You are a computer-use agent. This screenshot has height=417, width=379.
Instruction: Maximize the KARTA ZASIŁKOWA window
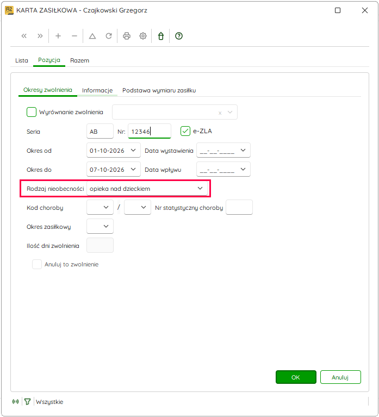coord(338,10)
